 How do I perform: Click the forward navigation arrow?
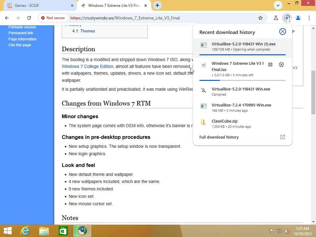coord(18,18)
